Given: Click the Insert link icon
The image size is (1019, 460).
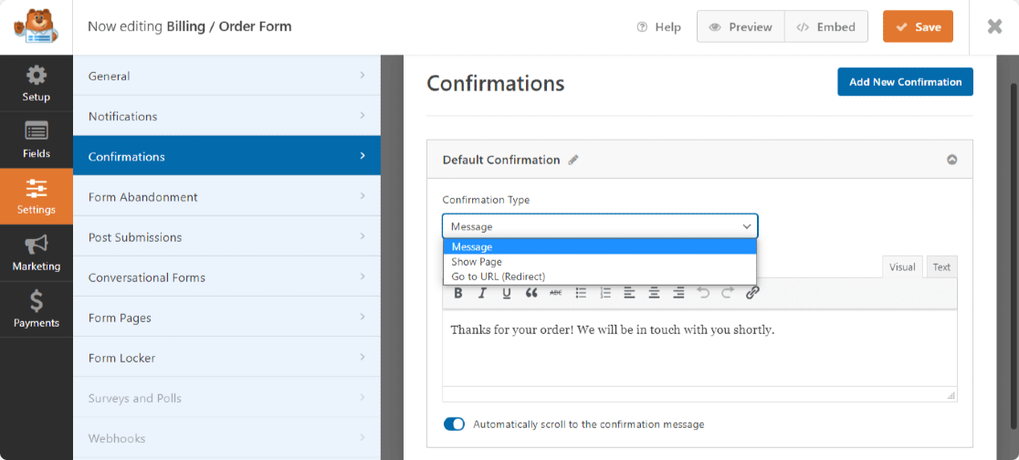Looking at the screenshot, I should pyautogui.click(x=752, y=293).
